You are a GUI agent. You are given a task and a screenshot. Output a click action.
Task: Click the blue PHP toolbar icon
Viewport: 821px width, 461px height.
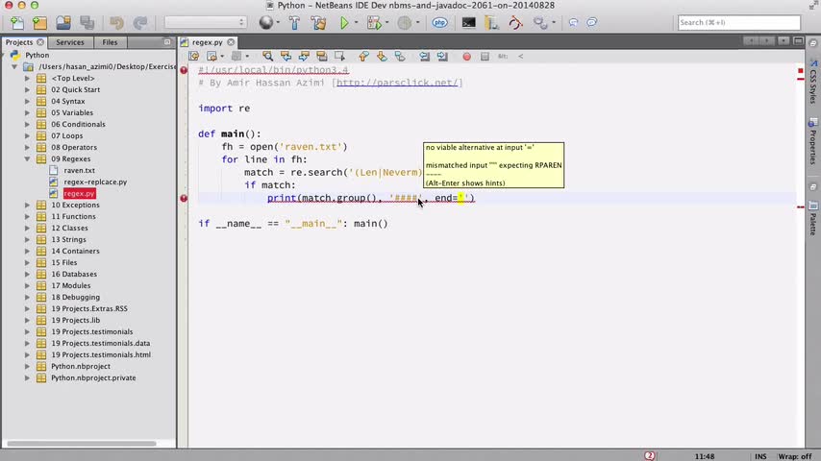tap(440, 22)
